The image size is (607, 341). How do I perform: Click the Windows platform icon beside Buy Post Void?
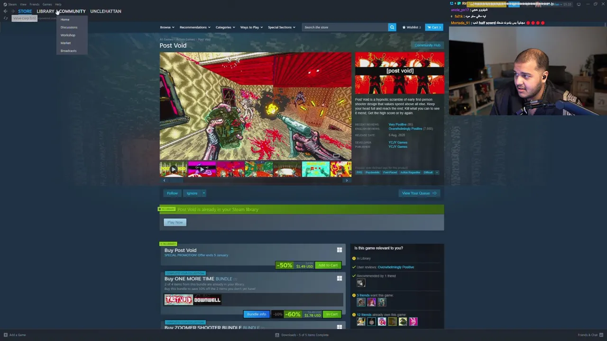339,250
